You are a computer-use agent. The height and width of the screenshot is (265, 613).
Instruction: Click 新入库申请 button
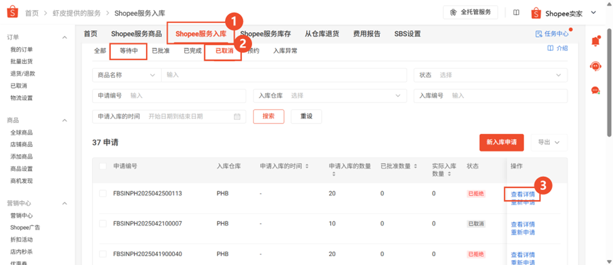point(502,142)
